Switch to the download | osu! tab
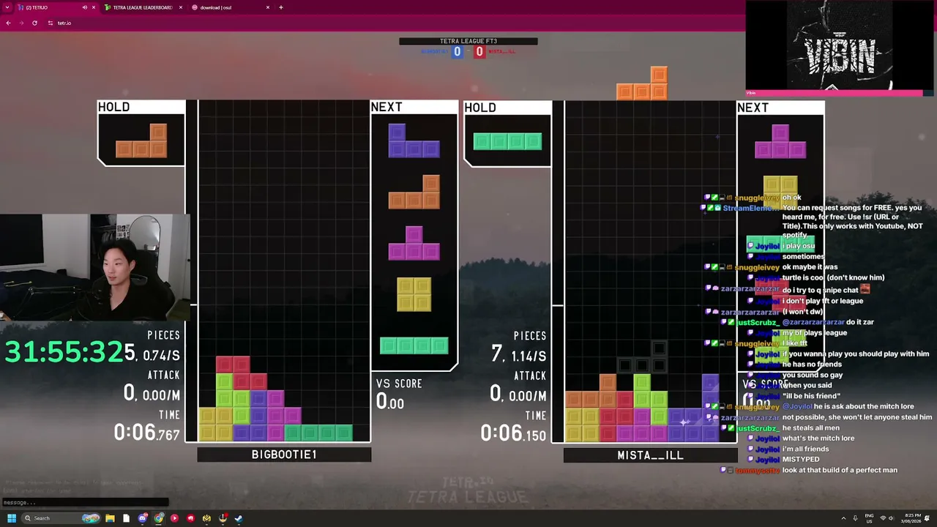Image resolution: width=937 pixels, height=527 pixels. (225, 7)
